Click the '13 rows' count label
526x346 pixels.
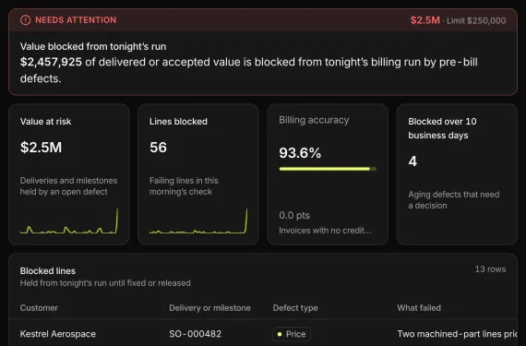pyautogui.click(x=490, y=269)
